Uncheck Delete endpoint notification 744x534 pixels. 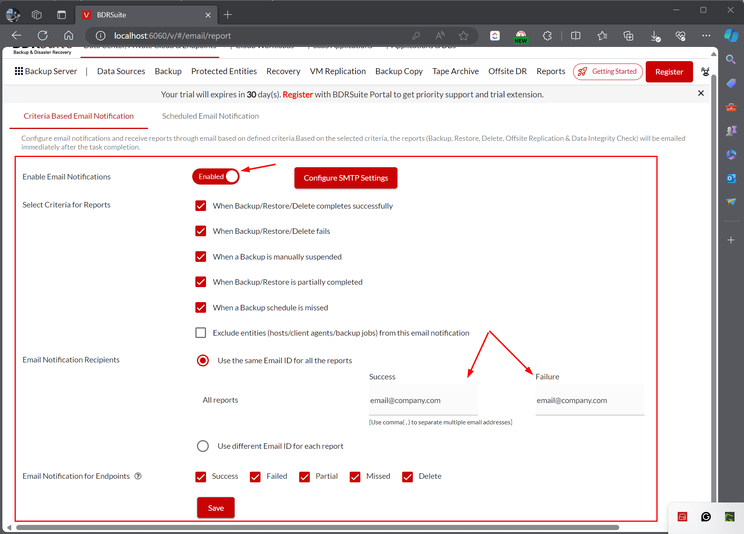(x=407, y=477)
